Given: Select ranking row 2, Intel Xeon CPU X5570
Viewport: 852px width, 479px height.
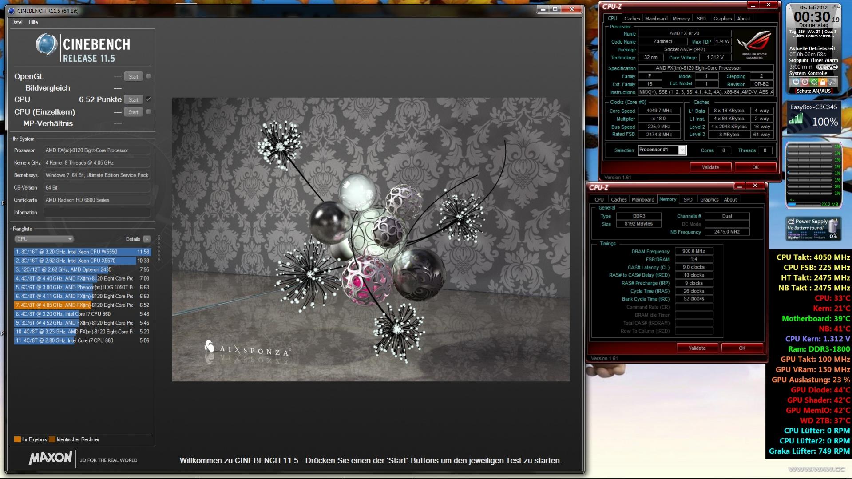Looking at the screenshot, I should (83, 261).
